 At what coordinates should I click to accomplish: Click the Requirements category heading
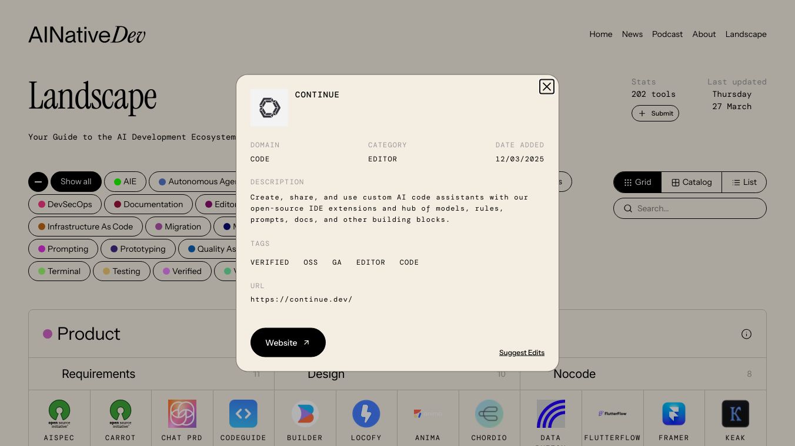coord(98,374)
